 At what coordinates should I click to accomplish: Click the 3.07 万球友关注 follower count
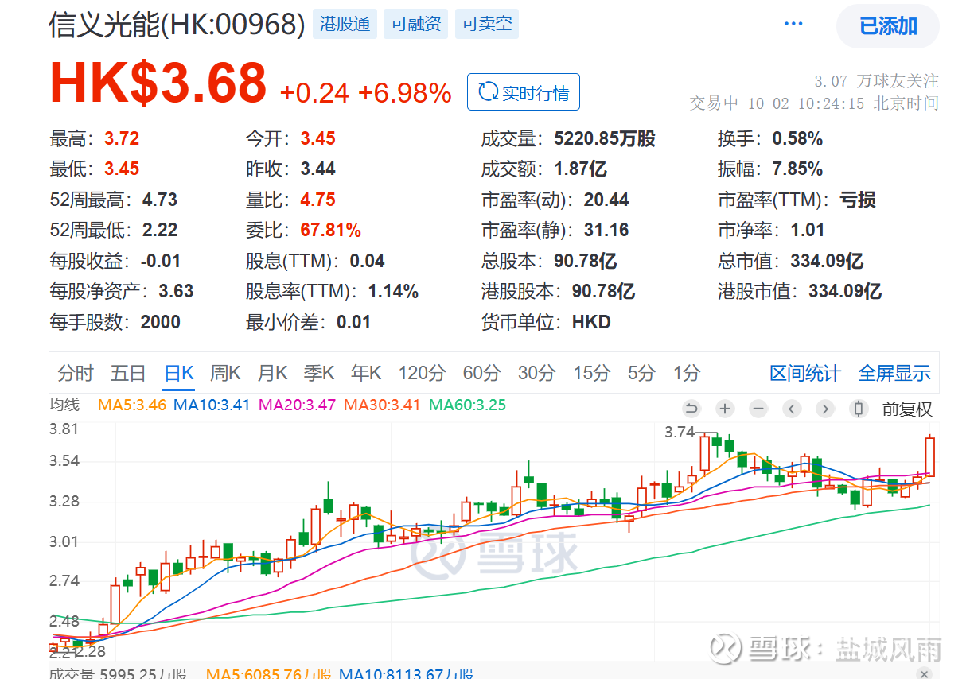(876, 81)
